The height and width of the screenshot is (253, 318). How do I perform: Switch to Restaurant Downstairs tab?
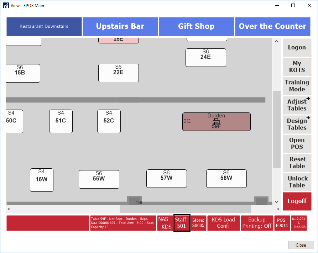[44, 27]
